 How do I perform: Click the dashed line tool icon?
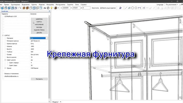tap(147, 8)
